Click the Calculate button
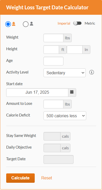Screen dimensions: 102x190 [x=20, y=178]
